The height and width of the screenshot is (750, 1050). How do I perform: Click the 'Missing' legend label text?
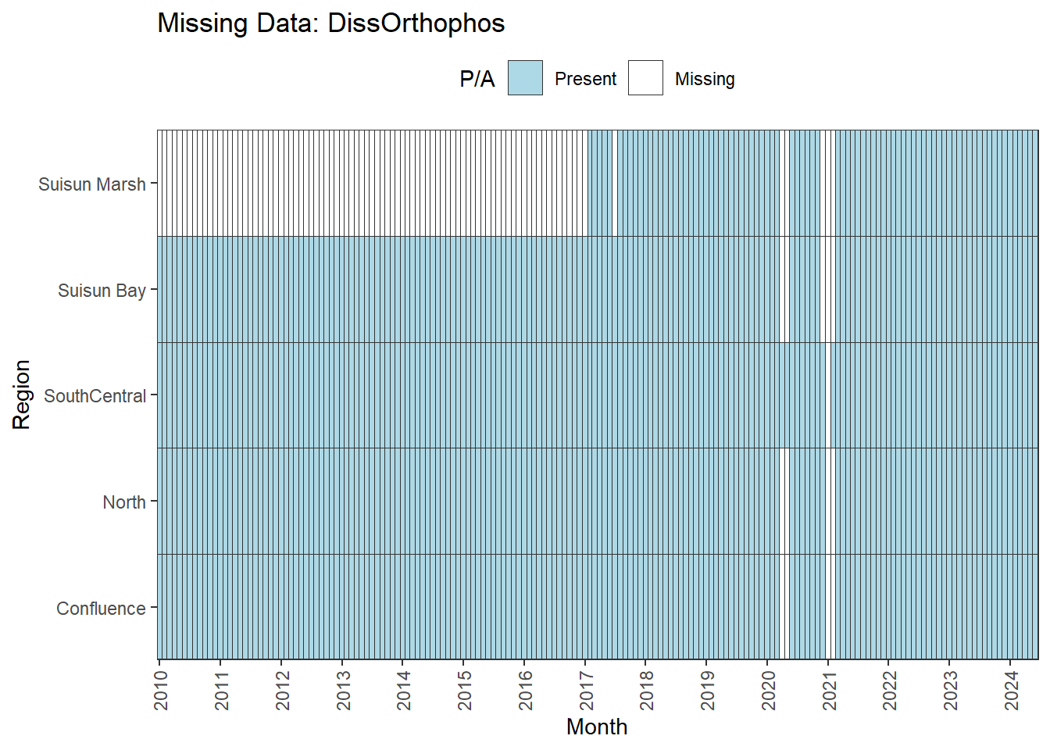coord(705,79)
